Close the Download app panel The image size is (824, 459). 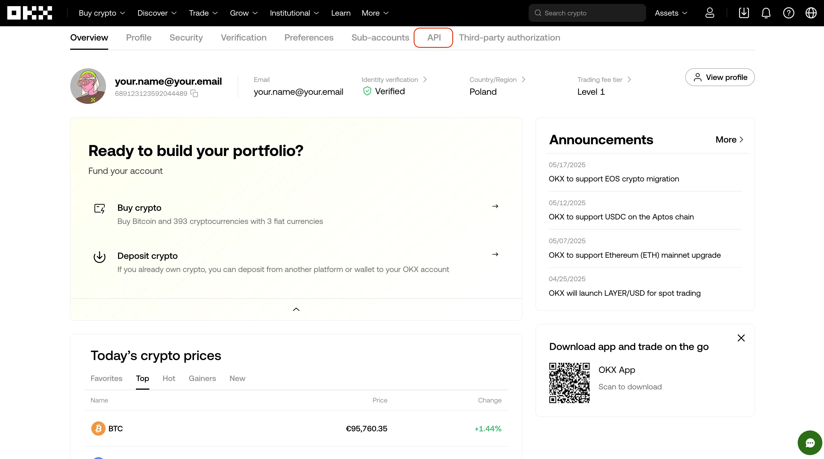(741, 338)
